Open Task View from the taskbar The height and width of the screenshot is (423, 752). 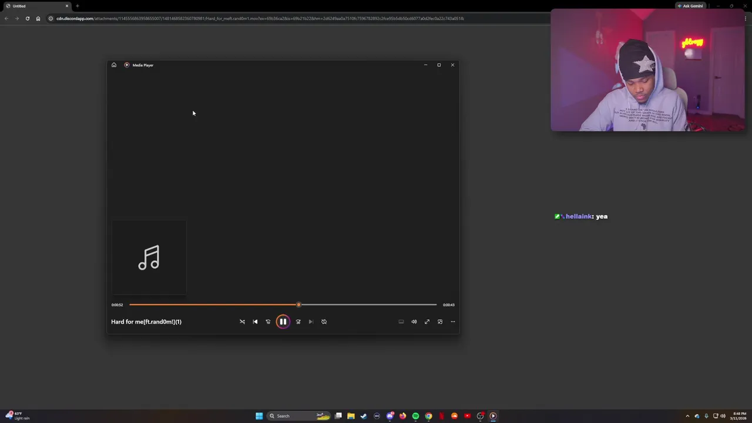point(338,416)
